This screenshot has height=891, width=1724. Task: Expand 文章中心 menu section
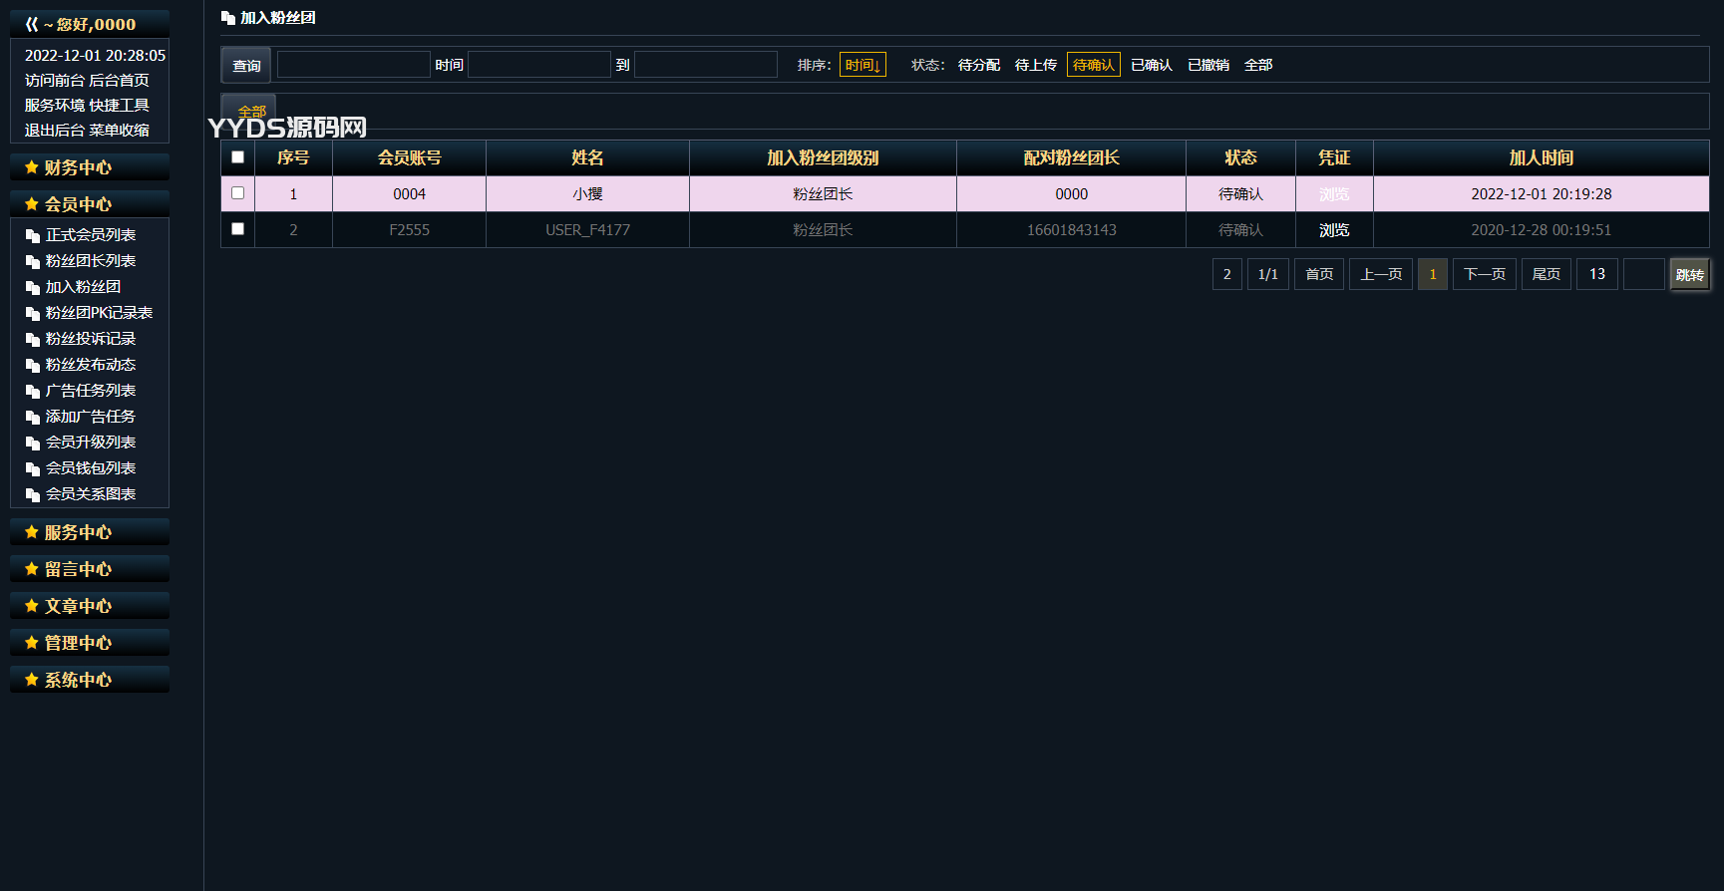click(x=90, y=606)
